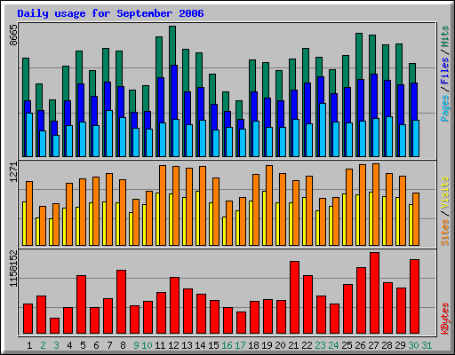Click the green Hits bar for day 17

tap(239, 110)
